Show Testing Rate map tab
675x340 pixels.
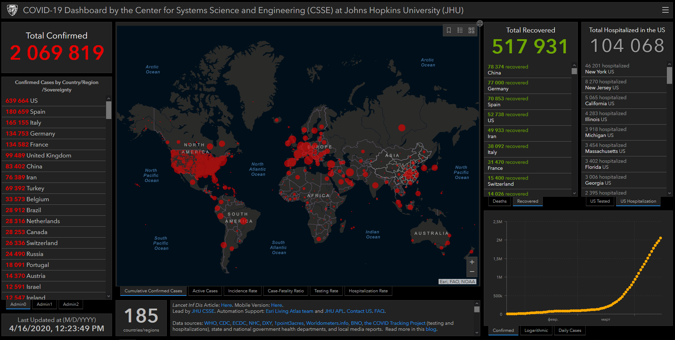point(326,291)
